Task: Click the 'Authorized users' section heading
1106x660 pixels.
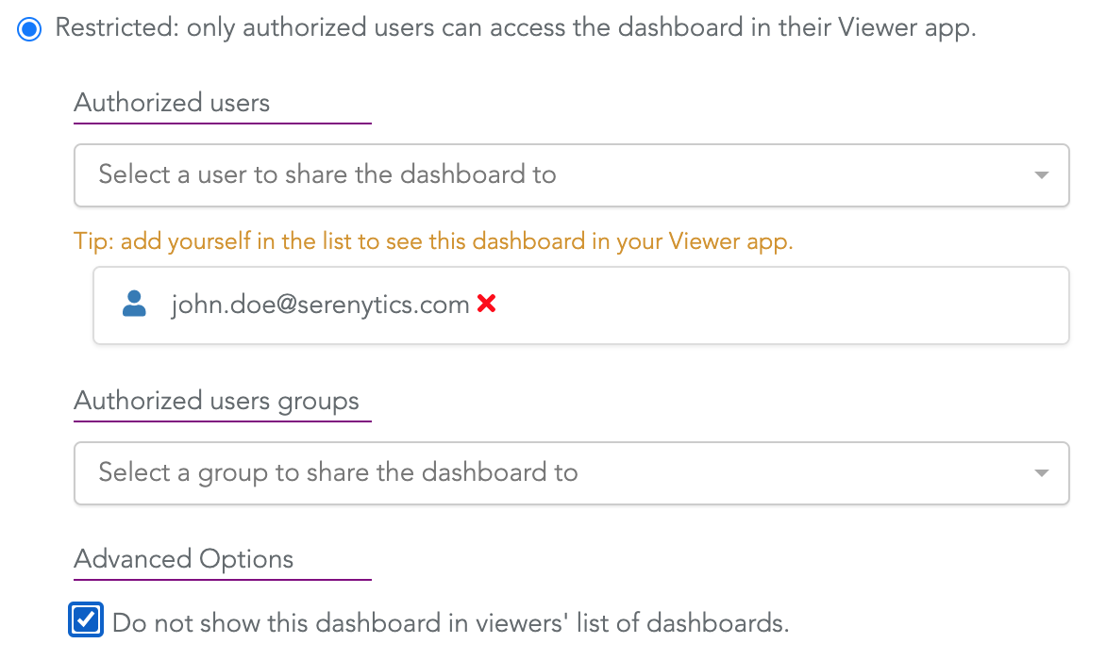Action: coord(172,103)
